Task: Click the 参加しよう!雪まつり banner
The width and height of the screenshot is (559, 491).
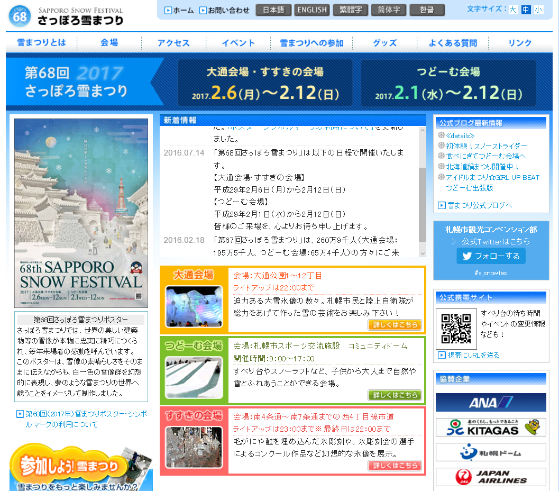Action: [81, 467]
